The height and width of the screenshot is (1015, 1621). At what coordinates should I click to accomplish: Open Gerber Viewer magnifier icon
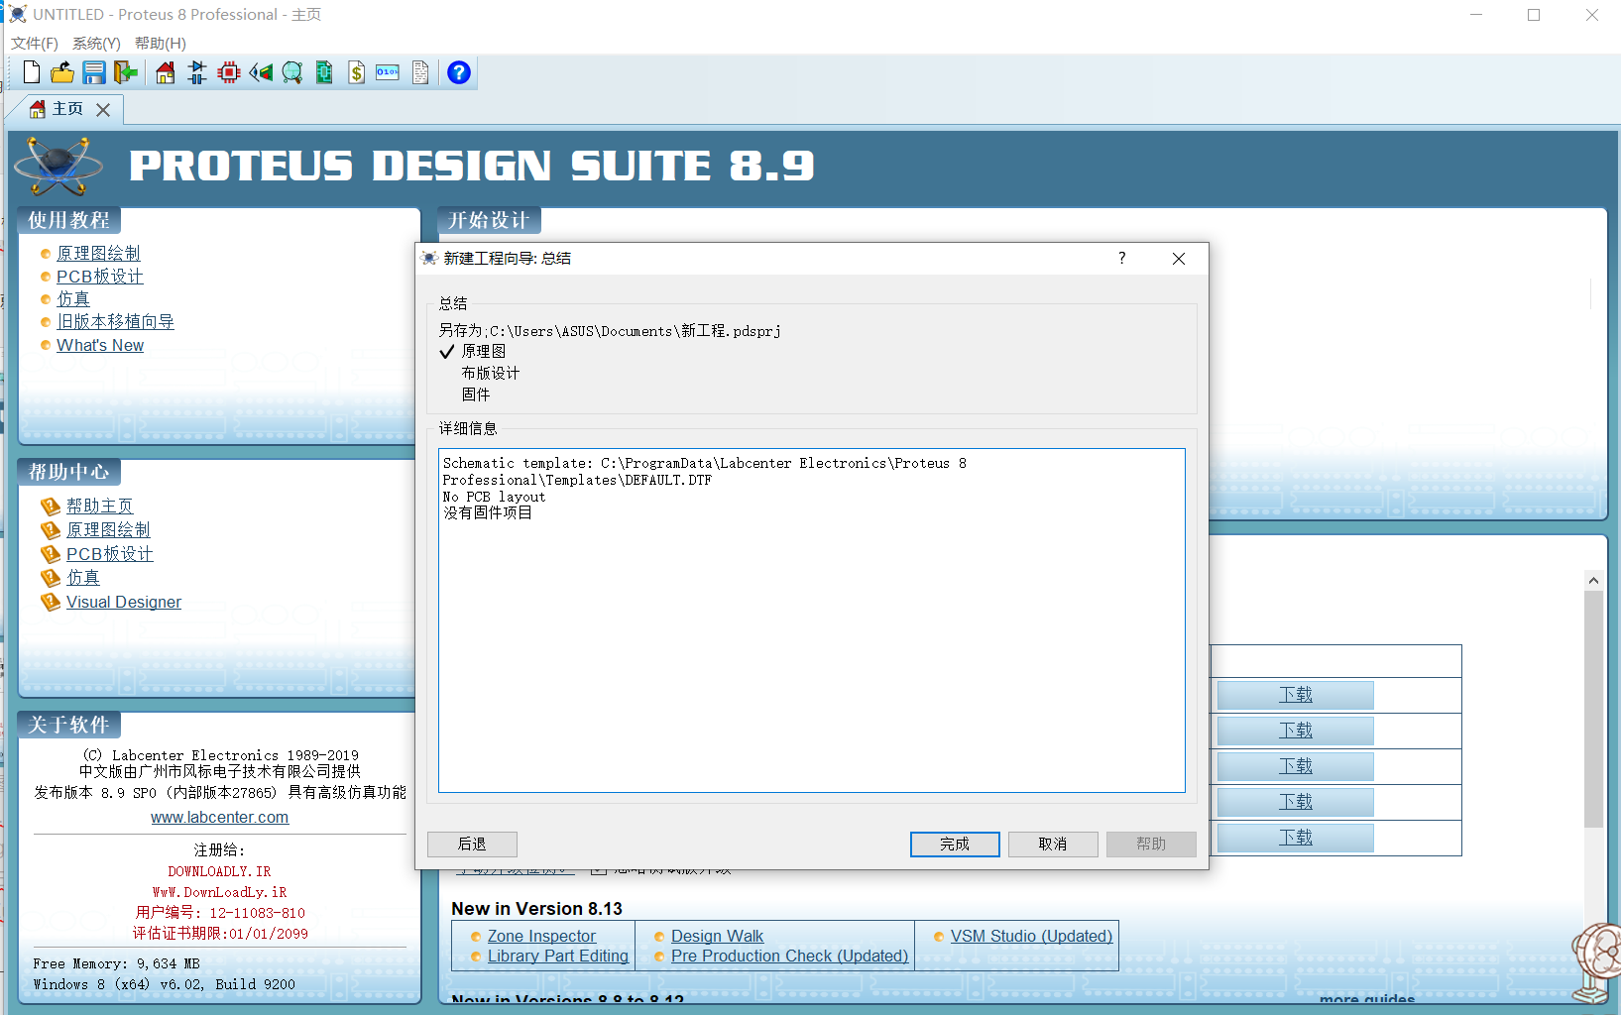coord(292,72)
